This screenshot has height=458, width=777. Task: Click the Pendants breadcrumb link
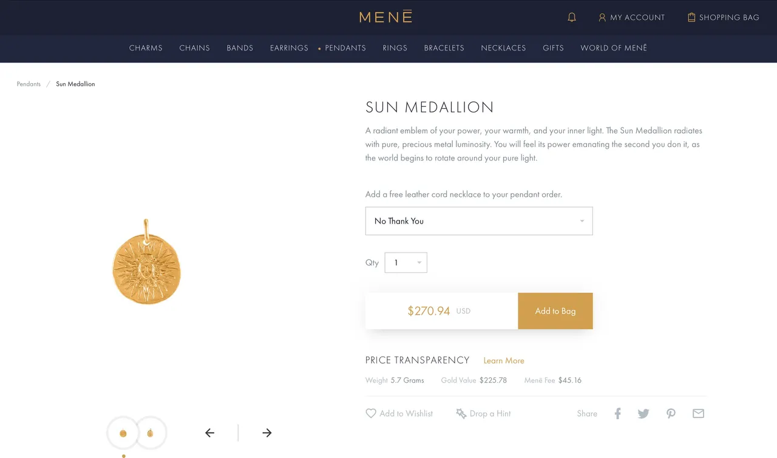(29, 84)
